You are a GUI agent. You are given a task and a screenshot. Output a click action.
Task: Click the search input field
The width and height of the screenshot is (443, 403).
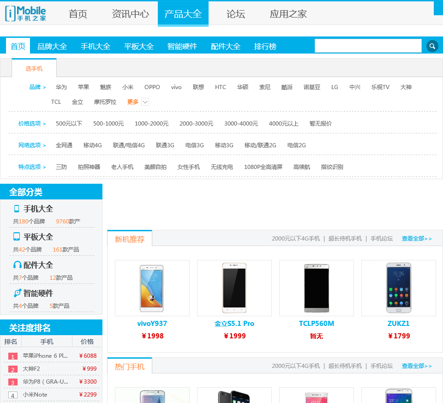coord(368,46)
